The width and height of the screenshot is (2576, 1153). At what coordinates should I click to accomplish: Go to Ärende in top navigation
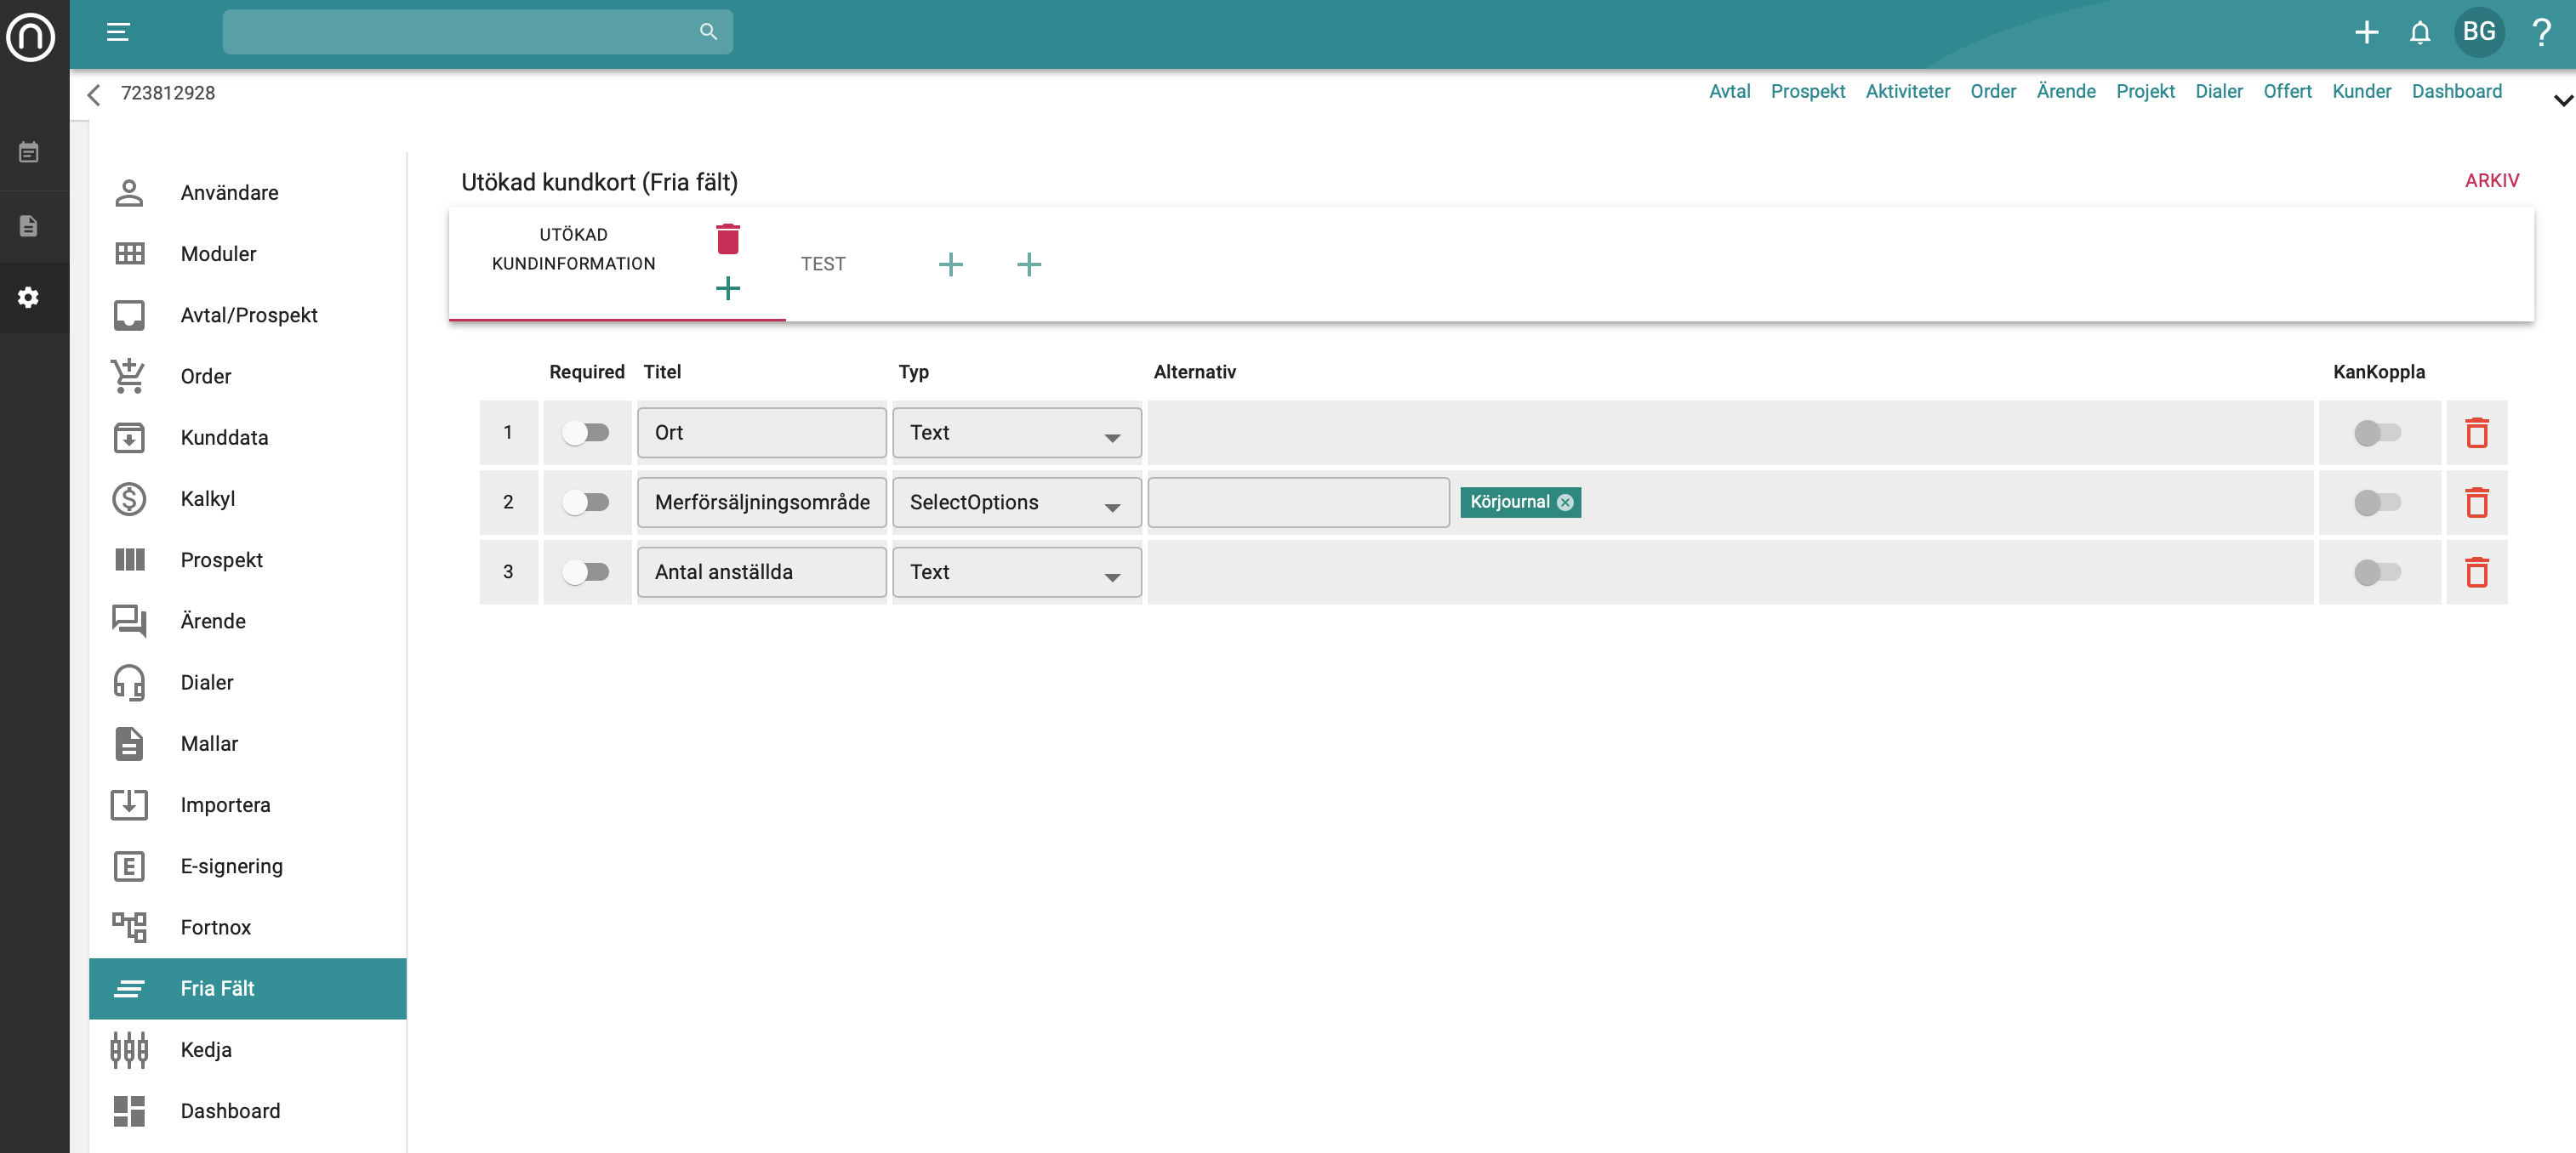click(2065, 91)
